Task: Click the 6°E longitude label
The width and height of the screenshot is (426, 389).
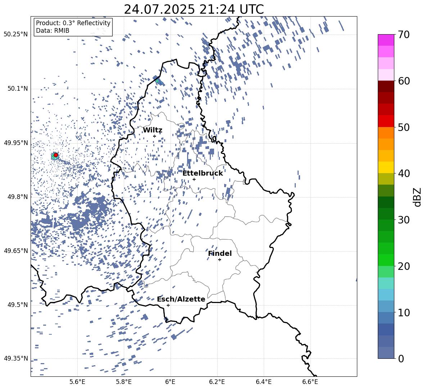Action: click(170, 382)
